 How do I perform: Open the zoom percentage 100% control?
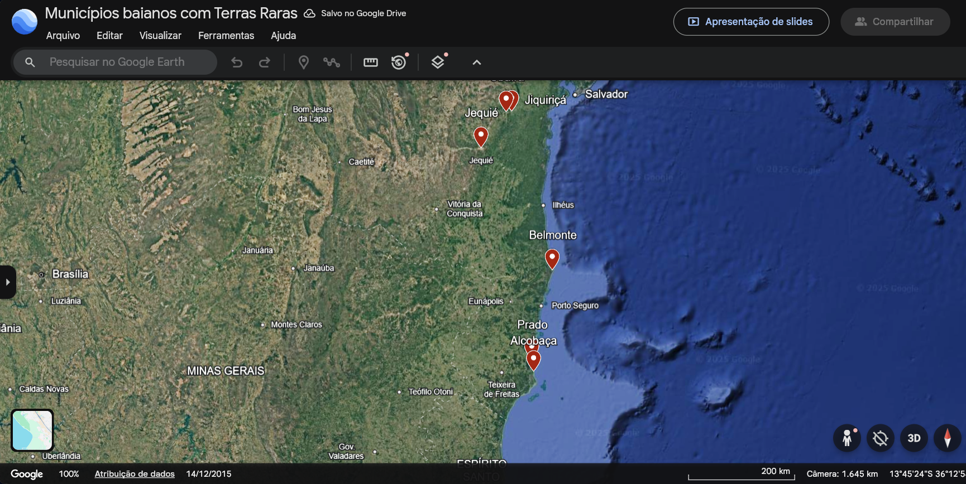pyautogui.click(x=69, y=474)
